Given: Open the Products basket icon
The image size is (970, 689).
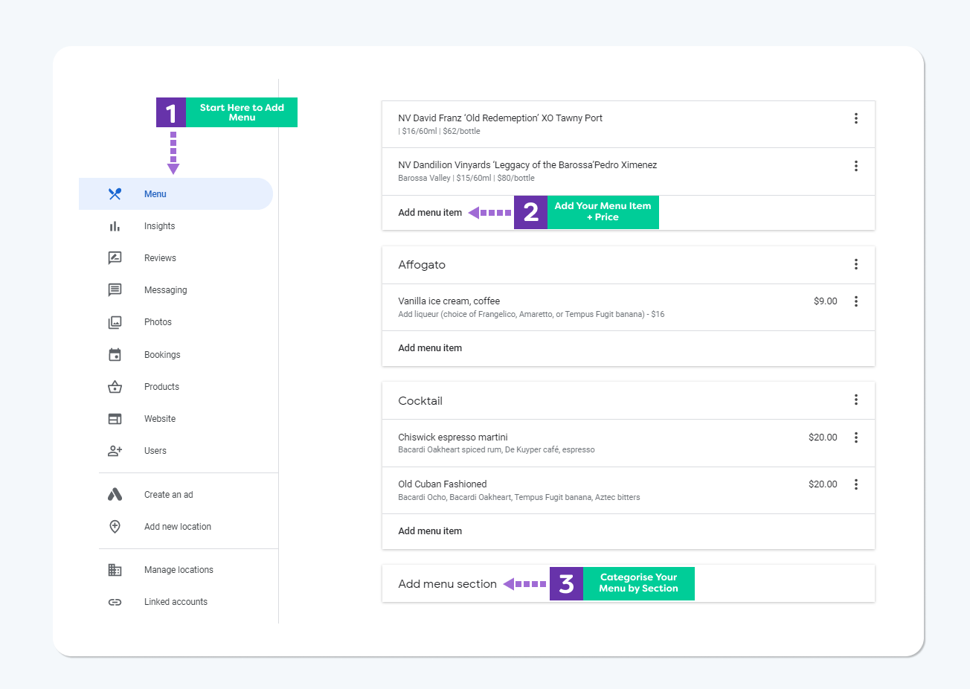Looking at the screenshot, I should (x=115, y=387).
